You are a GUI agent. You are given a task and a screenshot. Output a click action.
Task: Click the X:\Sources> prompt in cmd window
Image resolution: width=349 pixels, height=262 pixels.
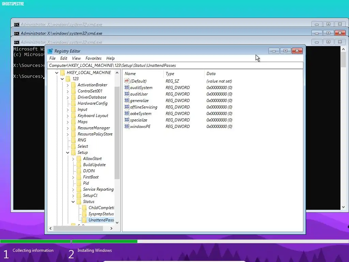[28, 76]
